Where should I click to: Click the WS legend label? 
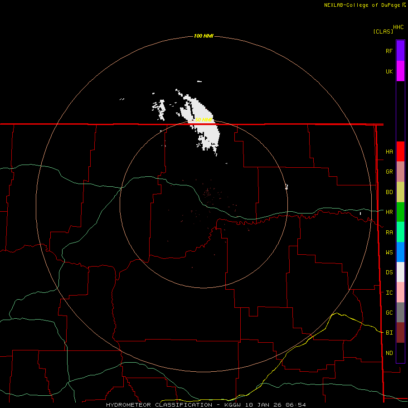pos(389,253)
